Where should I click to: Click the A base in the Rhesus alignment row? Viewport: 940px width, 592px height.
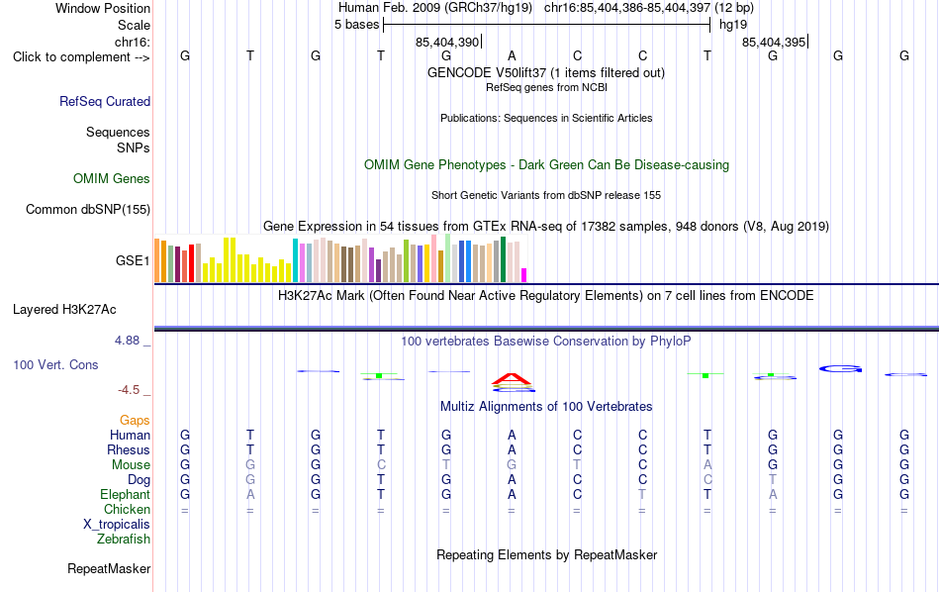tap(512, 449)
